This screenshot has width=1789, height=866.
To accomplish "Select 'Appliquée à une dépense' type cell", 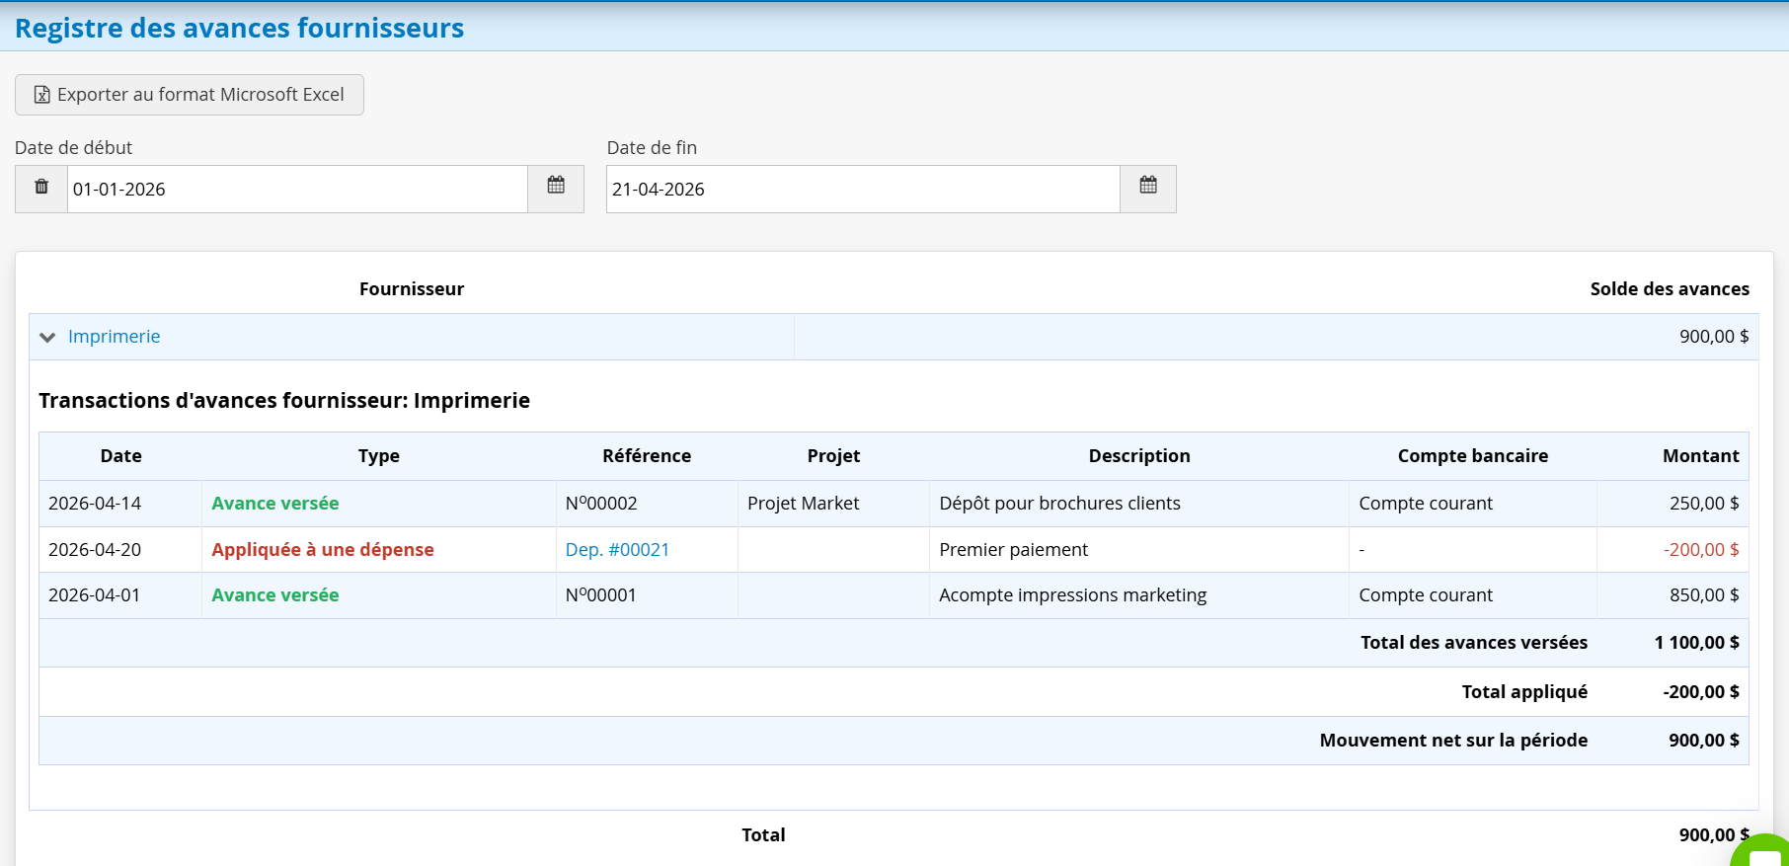I will coord(323,550).
